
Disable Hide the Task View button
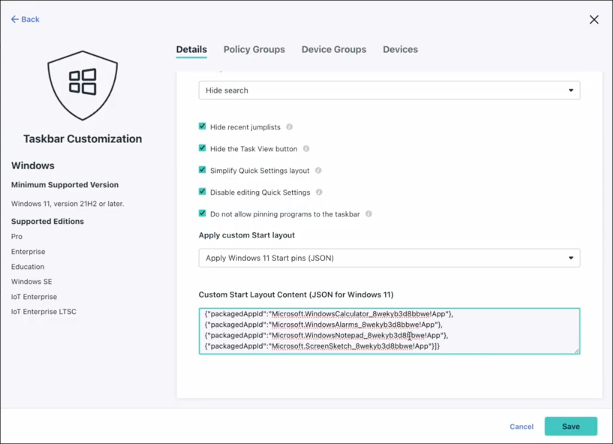[202, 148]
